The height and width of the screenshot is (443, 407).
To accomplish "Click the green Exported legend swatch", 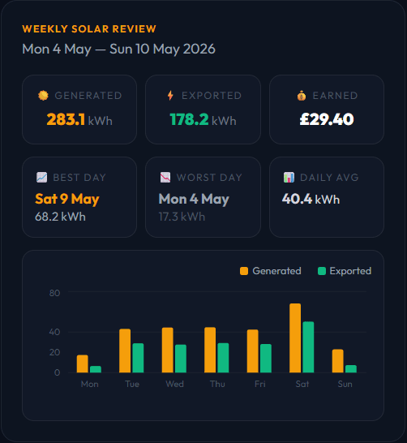I will coord(322,271).
